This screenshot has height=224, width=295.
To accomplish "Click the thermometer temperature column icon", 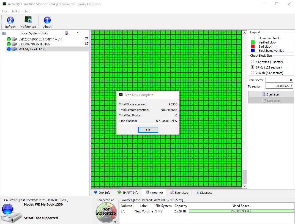I will point(67,33).
